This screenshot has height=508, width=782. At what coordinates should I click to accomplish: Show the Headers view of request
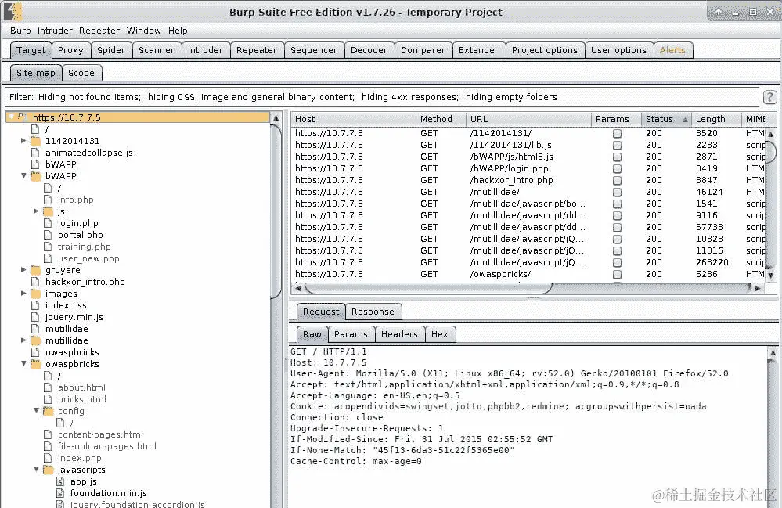(399, 334)
